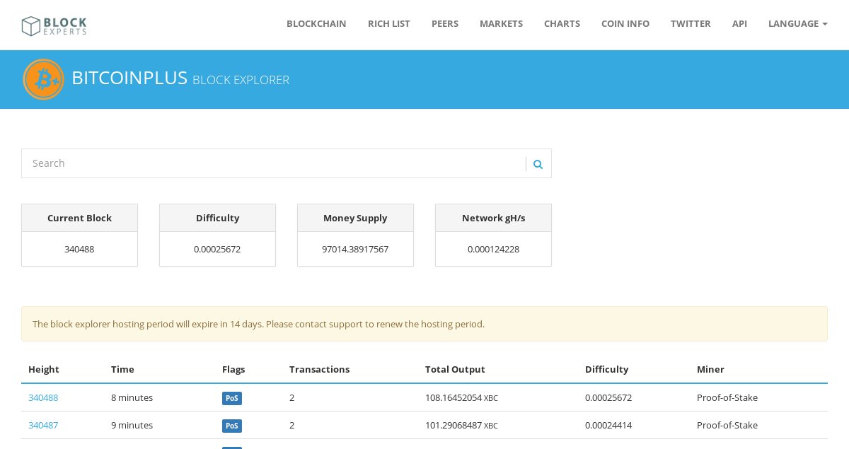Click the Transactions column header
The height and width of the screenshot is (449, 849).
[319, 369]
